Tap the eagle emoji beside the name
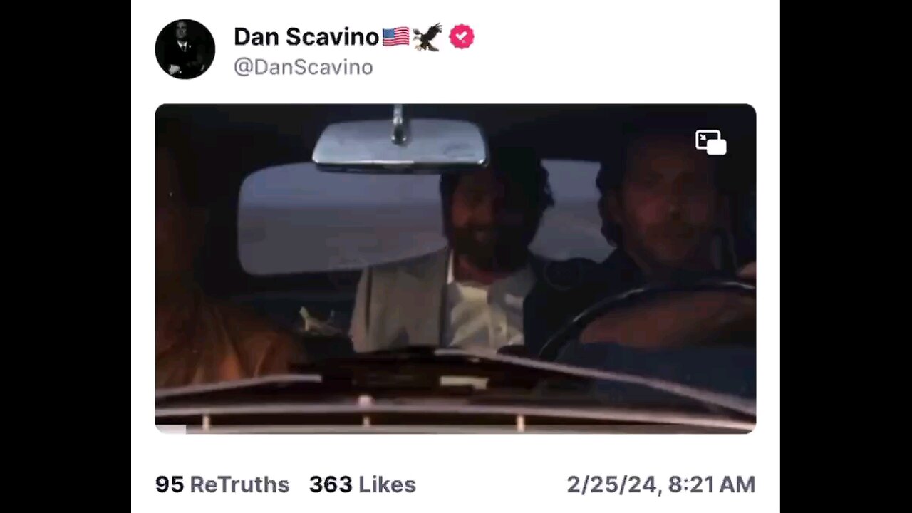The image size is (912, 513). point(427,37)
